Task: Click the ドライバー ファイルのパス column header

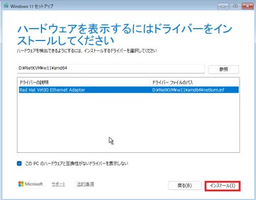Action: point(195,83)
